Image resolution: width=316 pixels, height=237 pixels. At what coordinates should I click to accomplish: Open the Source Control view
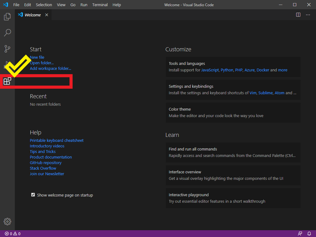(7, 49)
